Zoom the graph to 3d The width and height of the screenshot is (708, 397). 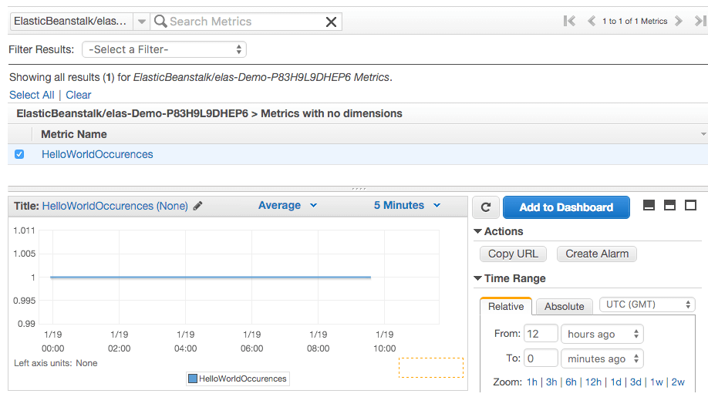(x=636, y=382)
